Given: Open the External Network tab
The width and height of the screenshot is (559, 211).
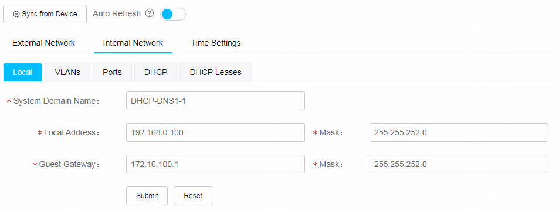Looking at the screenshot, I should tap(43, 43).
